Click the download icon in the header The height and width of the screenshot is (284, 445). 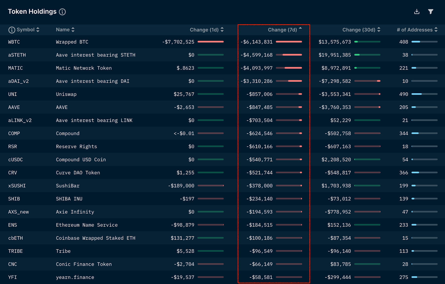point(417,11)
